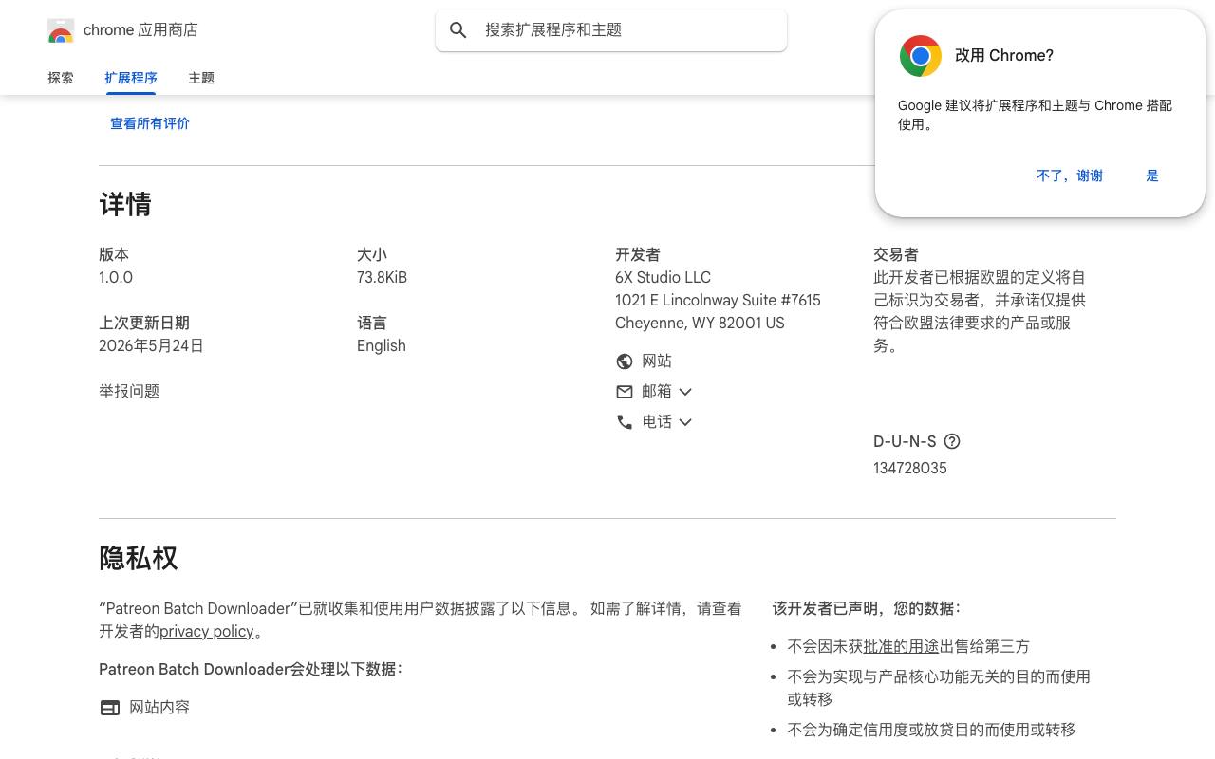The width and height of the screenshot is (1215, 759).
Task: Click the 改用 Chrome? popup title
Action: pyautogui.click(x=1004, y=56)
